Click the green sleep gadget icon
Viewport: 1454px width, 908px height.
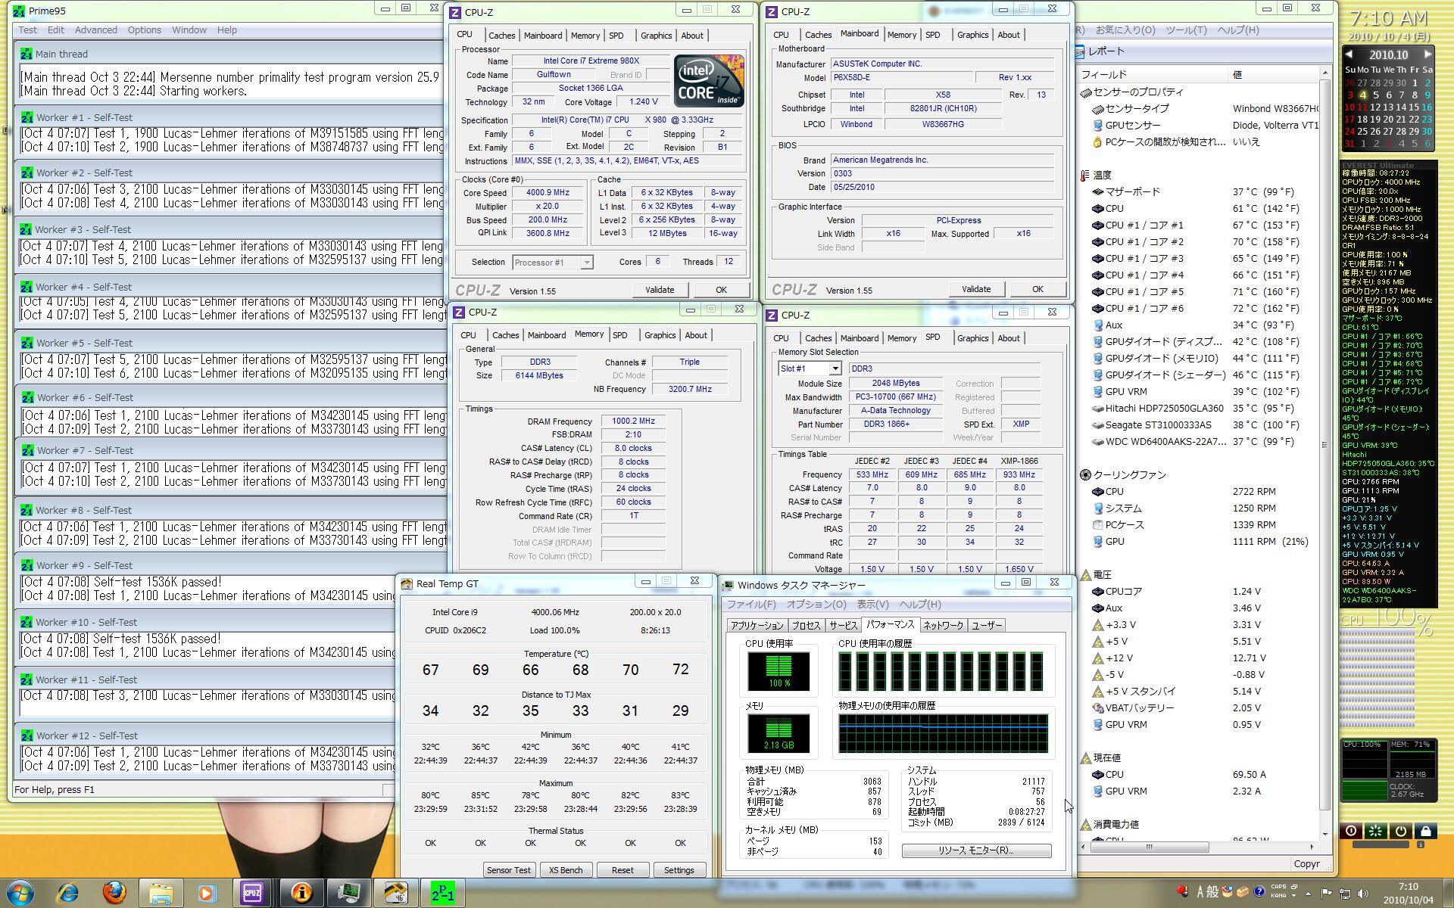point(1375,830)
